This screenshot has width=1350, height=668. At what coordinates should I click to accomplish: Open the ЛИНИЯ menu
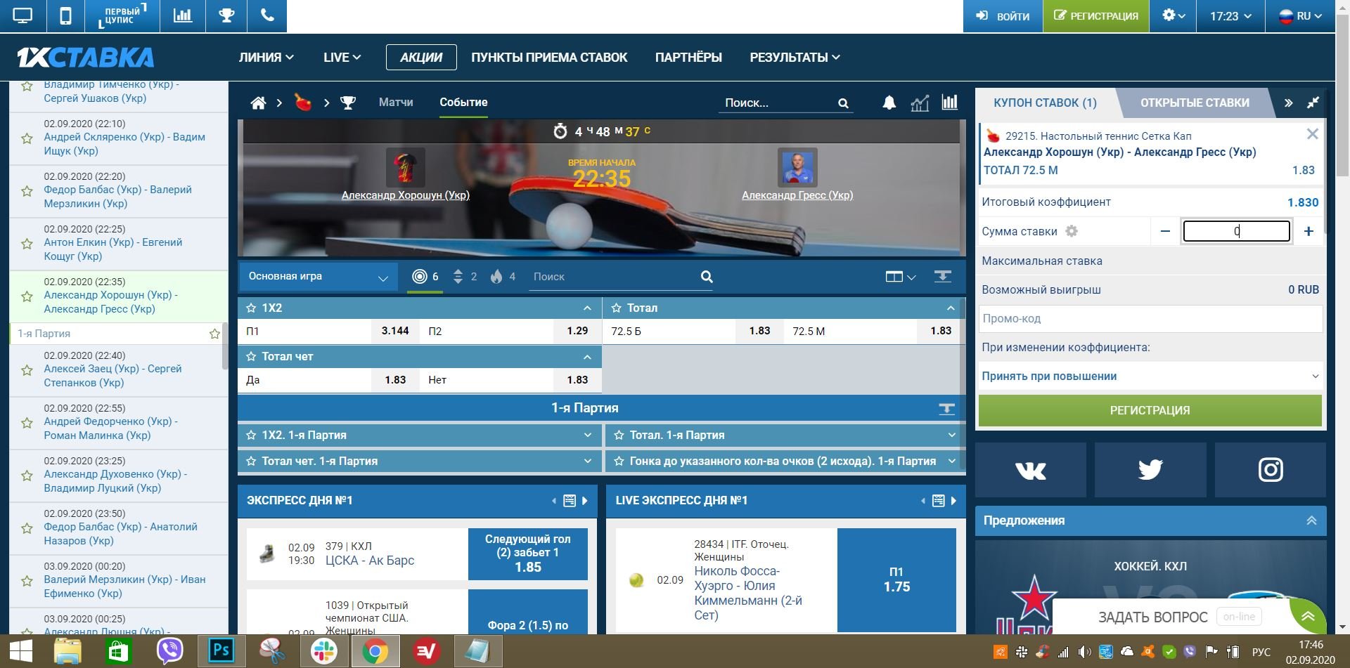click(x=266, y=58)
